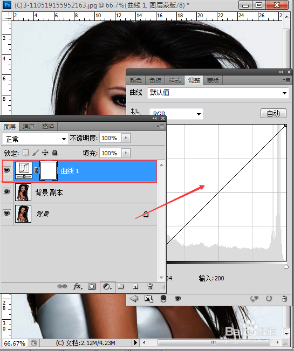The width and height of the screenshot is (294, 351).
Task: Open the 正常 blend mode dropdown
Action: pos(35,139)
